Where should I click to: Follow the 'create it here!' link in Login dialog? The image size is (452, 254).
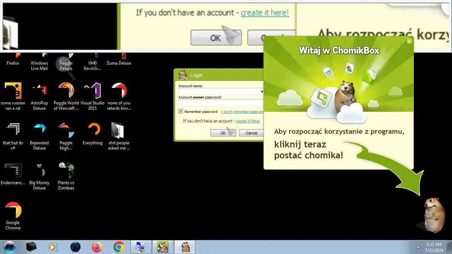[x=248, y=121]
